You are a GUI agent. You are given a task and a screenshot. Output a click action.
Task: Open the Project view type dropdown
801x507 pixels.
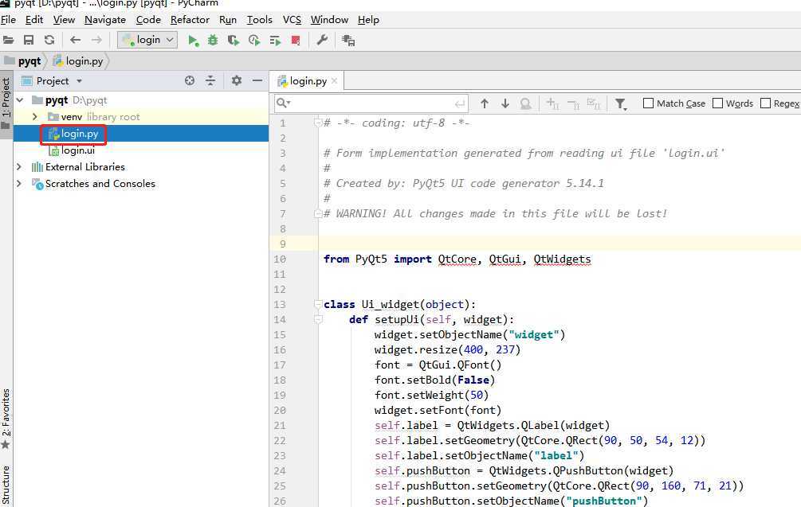pyautogui.click(x=79, y=81)
